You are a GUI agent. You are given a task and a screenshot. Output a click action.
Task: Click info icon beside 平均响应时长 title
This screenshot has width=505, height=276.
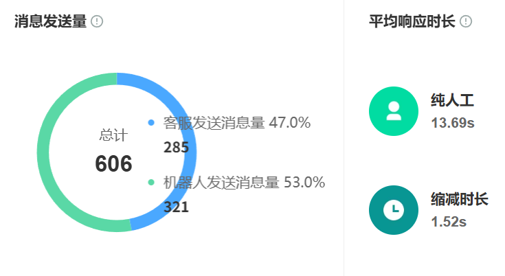point(466,22)
